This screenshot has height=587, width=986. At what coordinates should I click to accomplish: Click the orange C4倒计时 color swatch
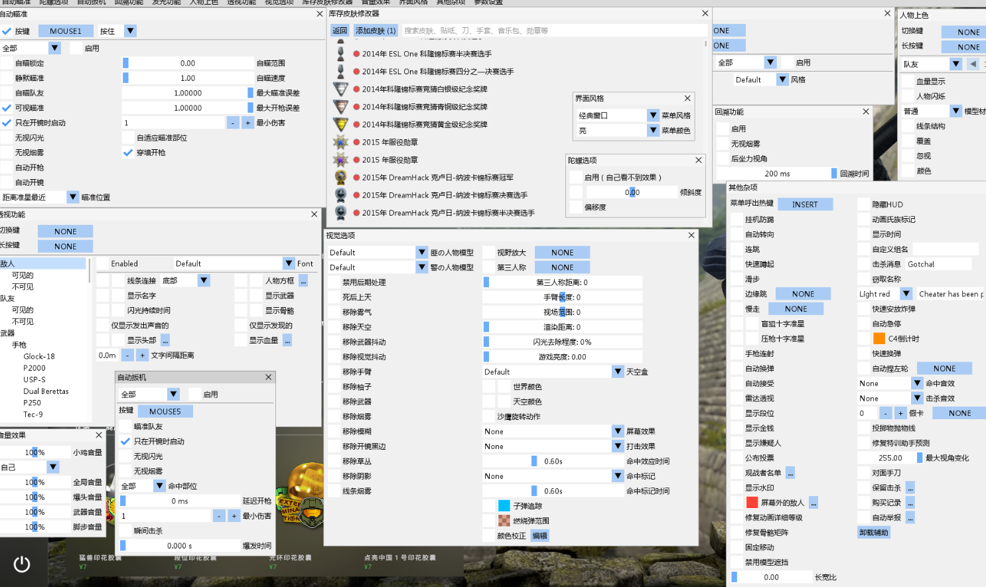click(x=879, y=338)
